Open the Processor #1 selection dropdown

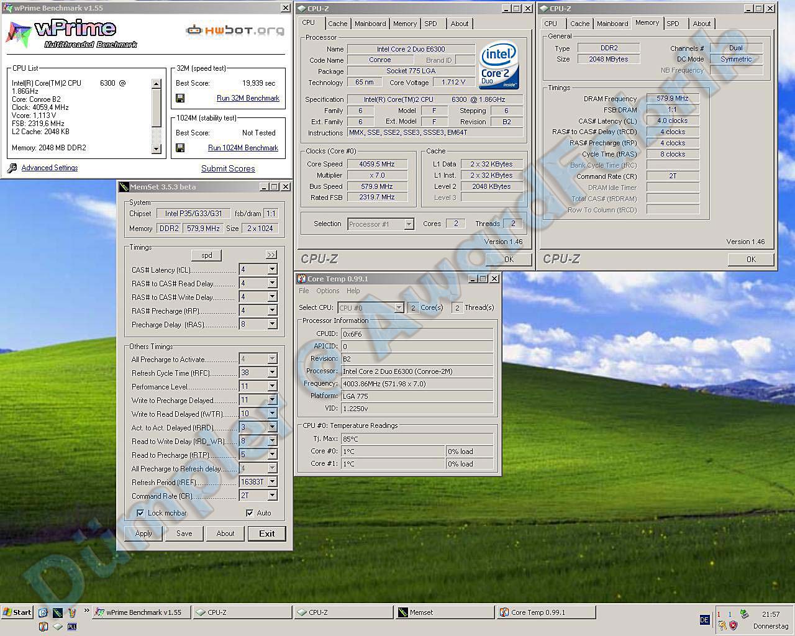coord(409,224)
